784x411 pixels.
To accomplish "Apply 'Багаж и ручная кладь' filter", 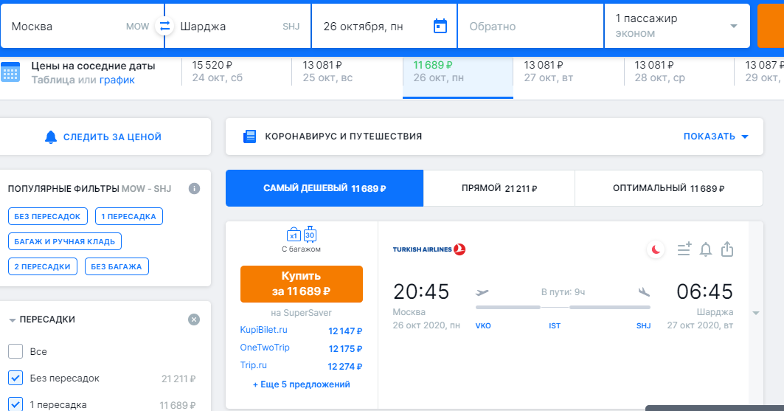I will [64, 241].
